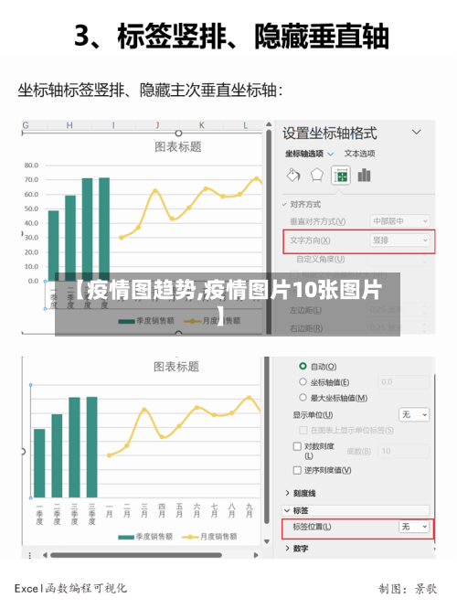
Task: Select the Size & Properties icon
Action: (x=341, y=176)
